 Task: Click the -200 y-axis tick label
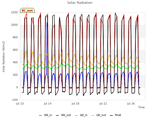(x=15, y=100)
